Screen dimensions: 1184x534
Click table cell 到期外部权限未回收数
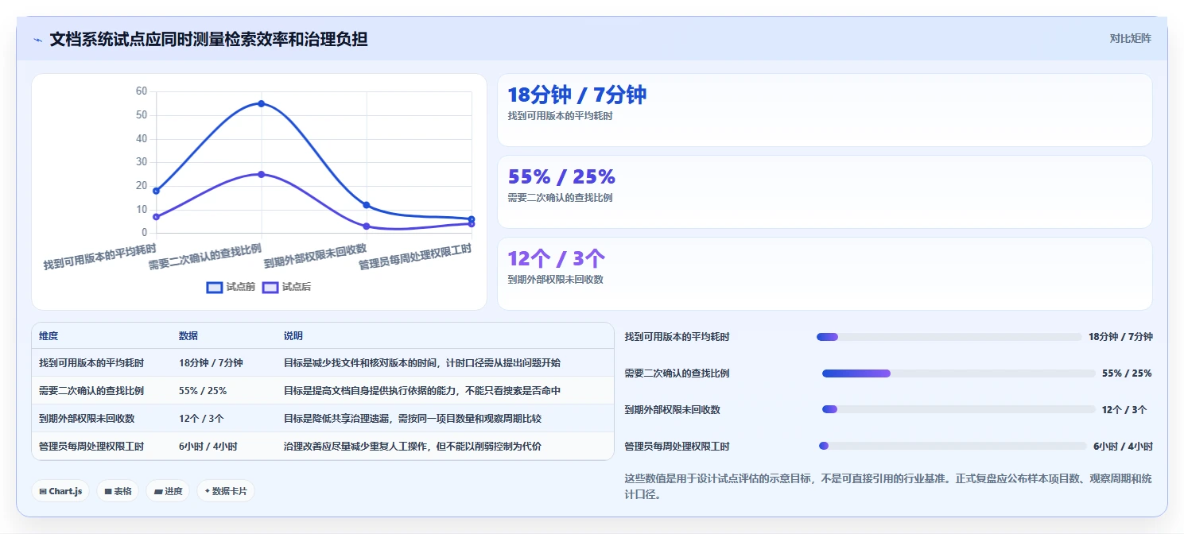coord(87,418)
